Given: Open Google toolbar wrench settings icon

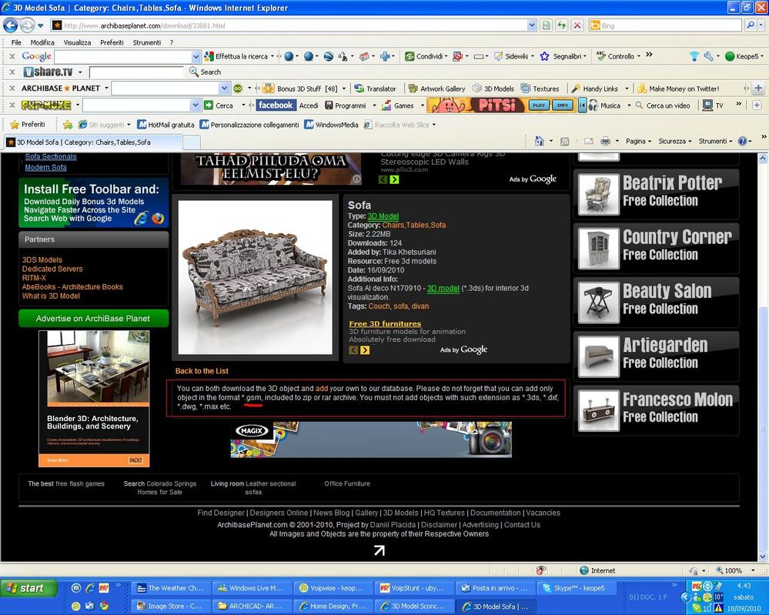Looking at the screenshot, I should (x=708, y=56).
